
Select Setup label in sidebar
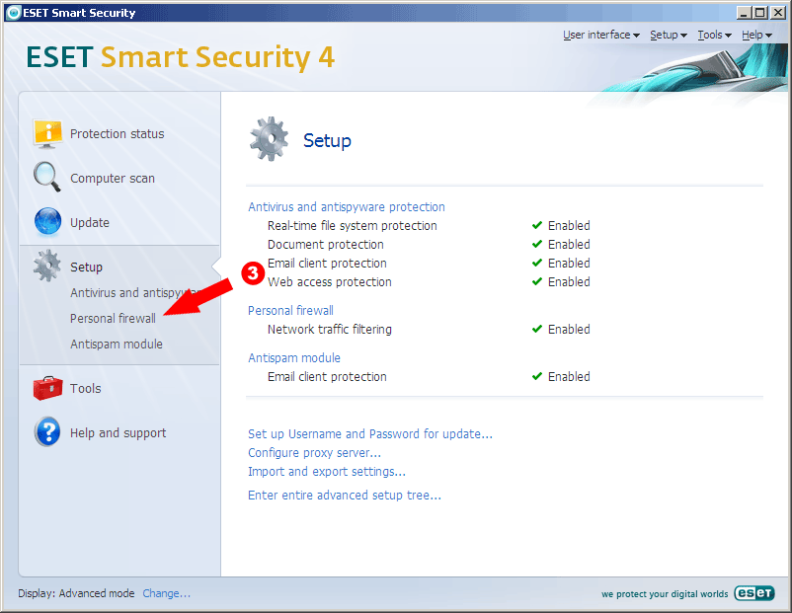[86, 268]
